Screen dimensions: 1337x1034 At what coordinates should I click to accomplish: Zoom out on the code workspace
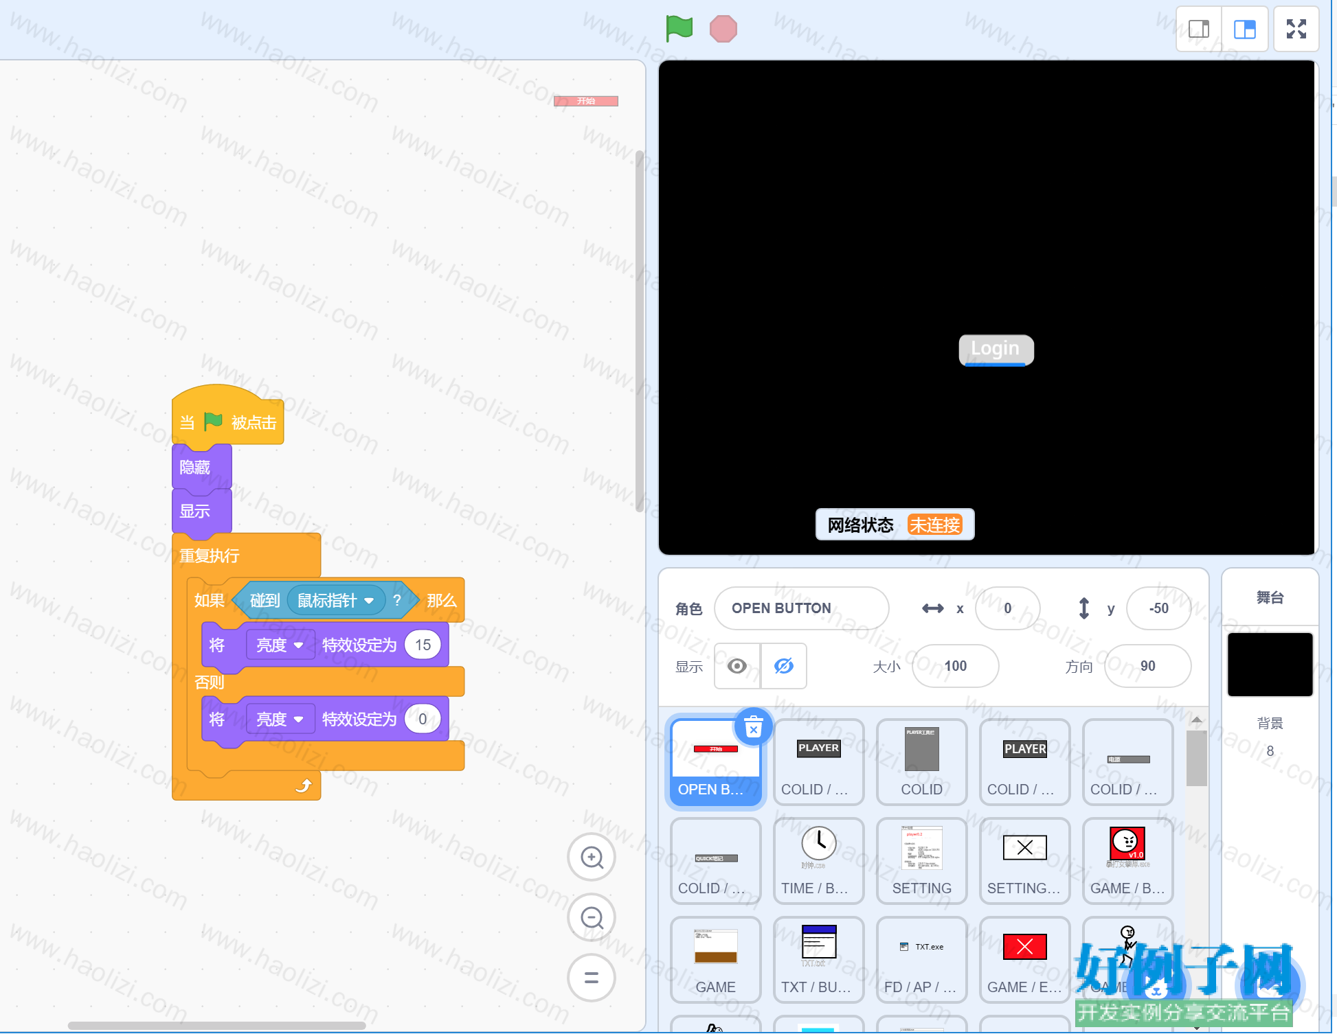point(592,917)
